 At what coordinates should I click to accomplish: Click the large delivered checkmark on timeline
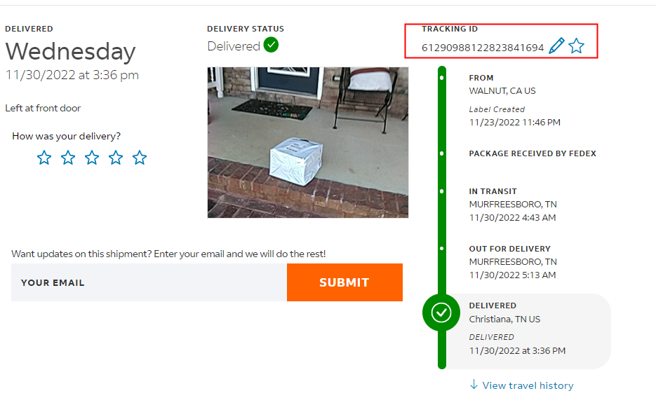point(441,313)
